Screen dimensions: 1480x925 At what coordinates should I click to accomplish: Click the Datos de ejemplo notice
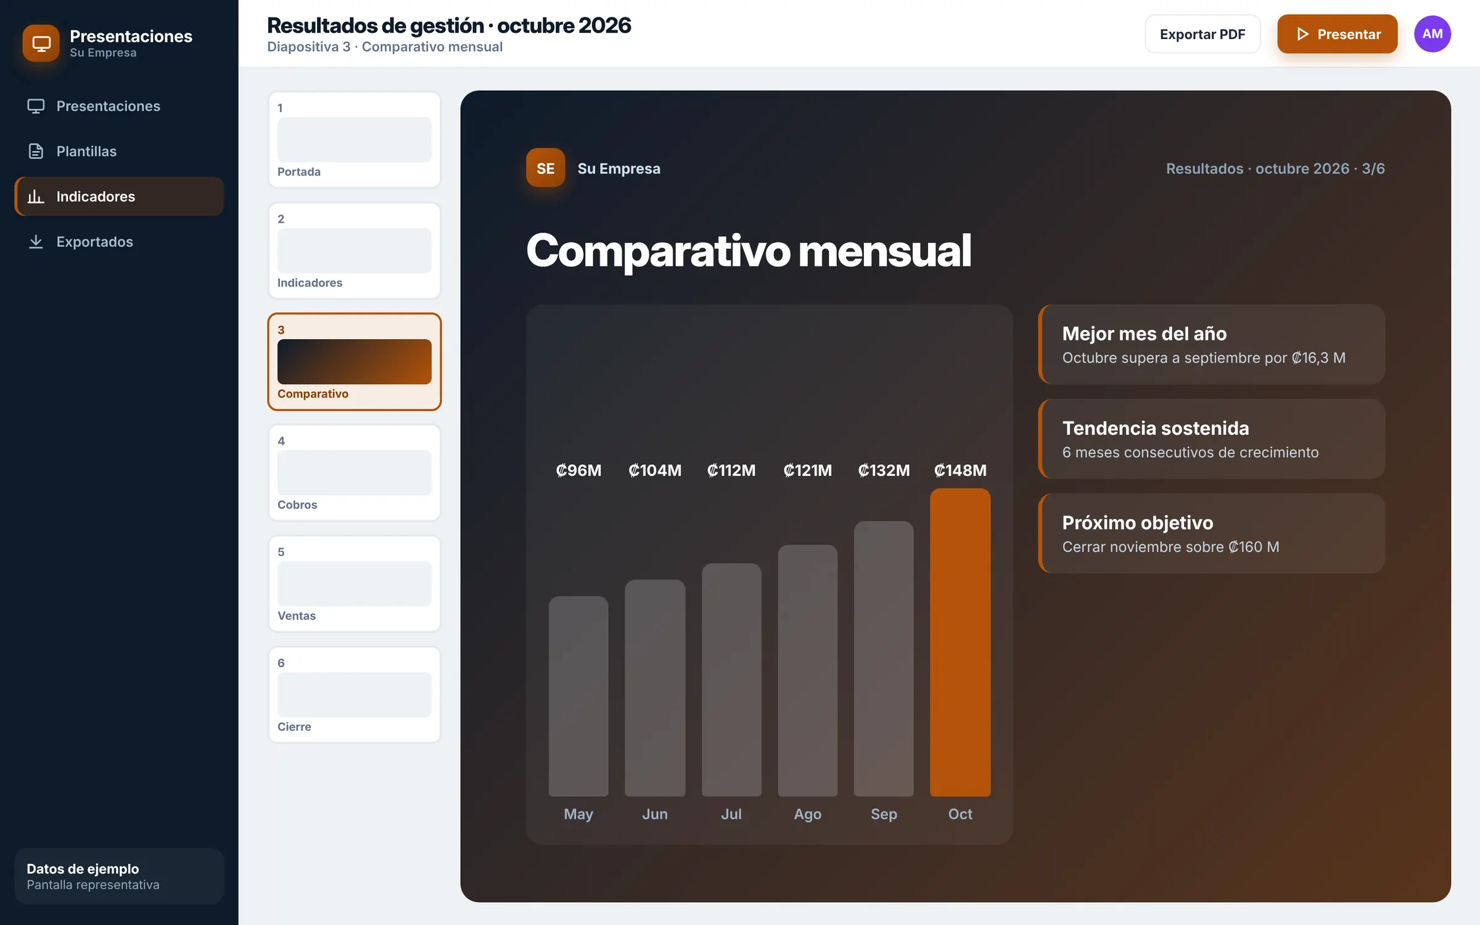click(119, 876)
